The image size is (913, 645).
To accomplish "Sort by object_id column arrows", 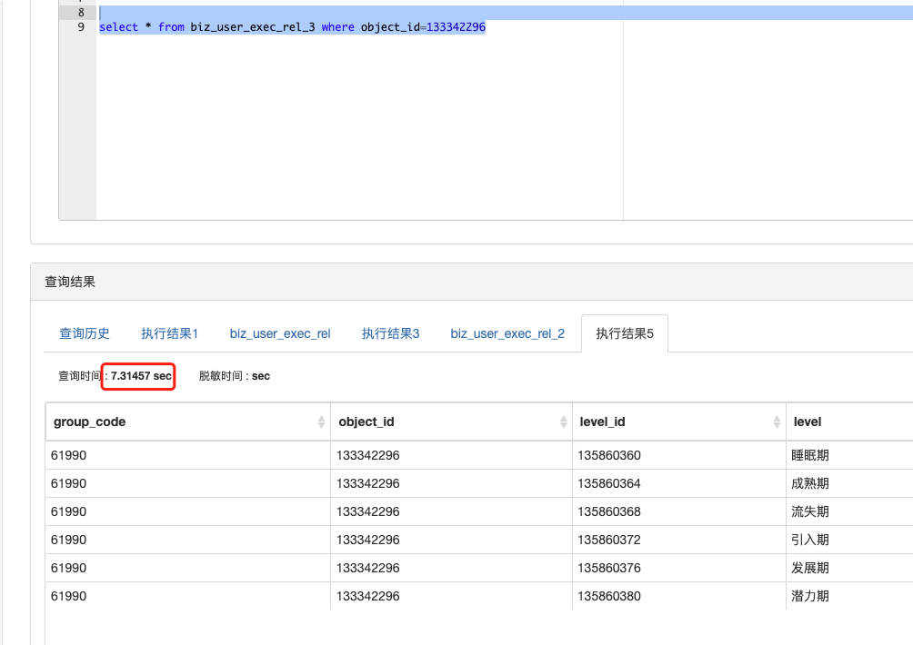I will [563, 422].
